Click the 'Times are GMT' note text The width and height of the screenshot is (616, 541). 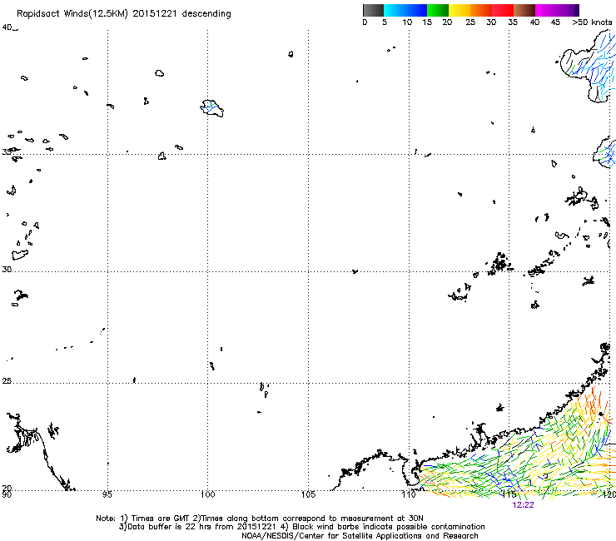pos(161,519)
